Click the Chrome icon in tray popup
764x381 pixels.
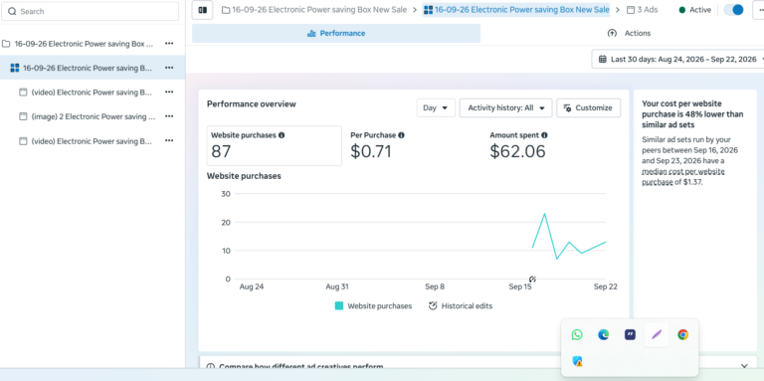click(683, 334)
